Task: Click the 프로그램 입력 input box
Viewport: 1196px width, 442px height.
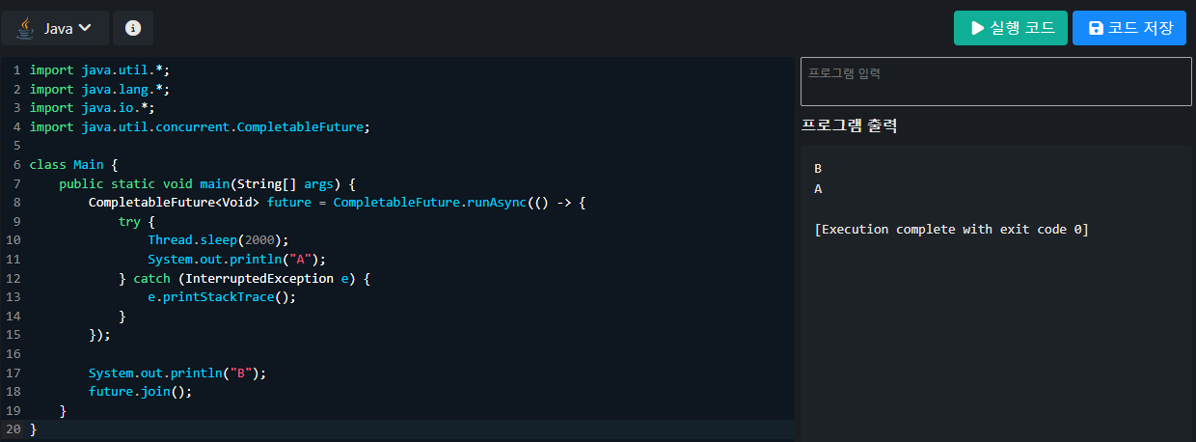Action: 996,81
